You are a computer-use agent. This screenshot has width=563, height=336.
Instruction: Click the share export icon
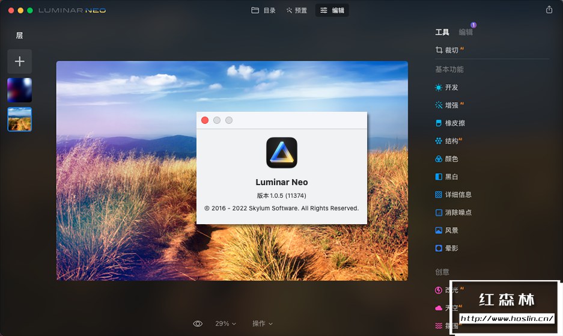(x=549, y=10)
